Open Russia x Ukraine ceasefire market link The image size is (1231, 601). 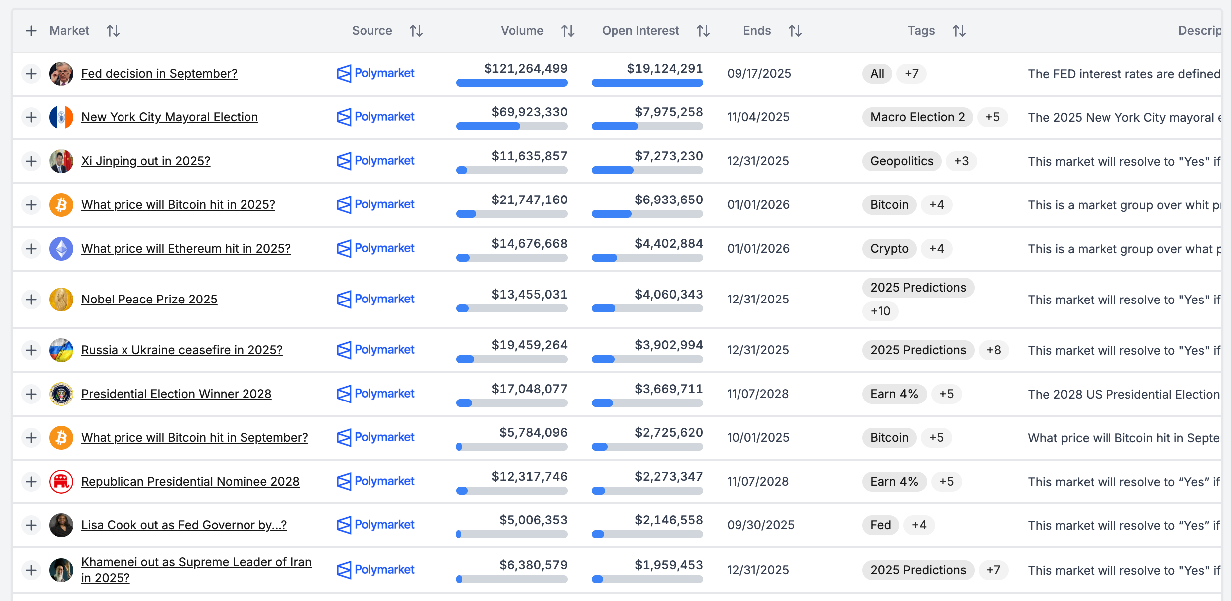(x=182, y=350)
